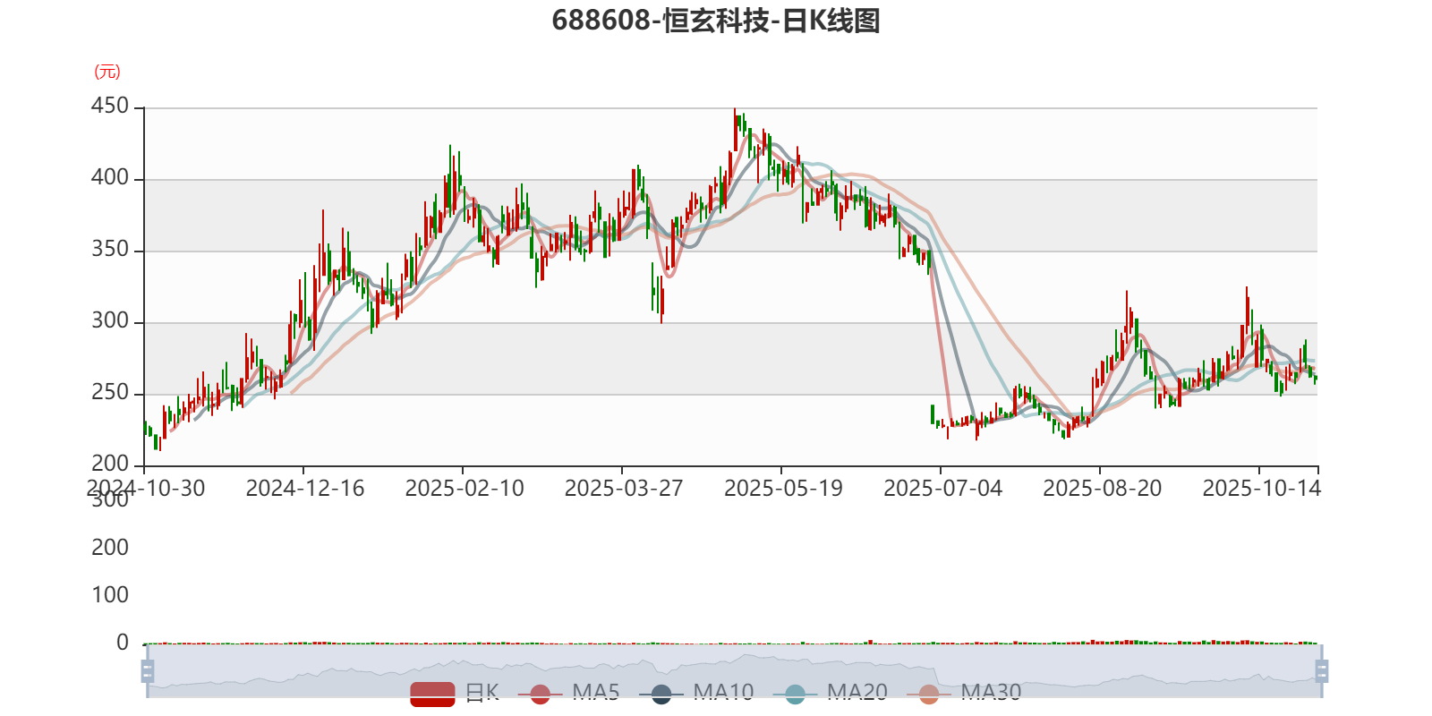The height and width of the screenshot is (716, 1432).
Task: Toggle MA20 legend entry
Action: [x=831, y=693]
